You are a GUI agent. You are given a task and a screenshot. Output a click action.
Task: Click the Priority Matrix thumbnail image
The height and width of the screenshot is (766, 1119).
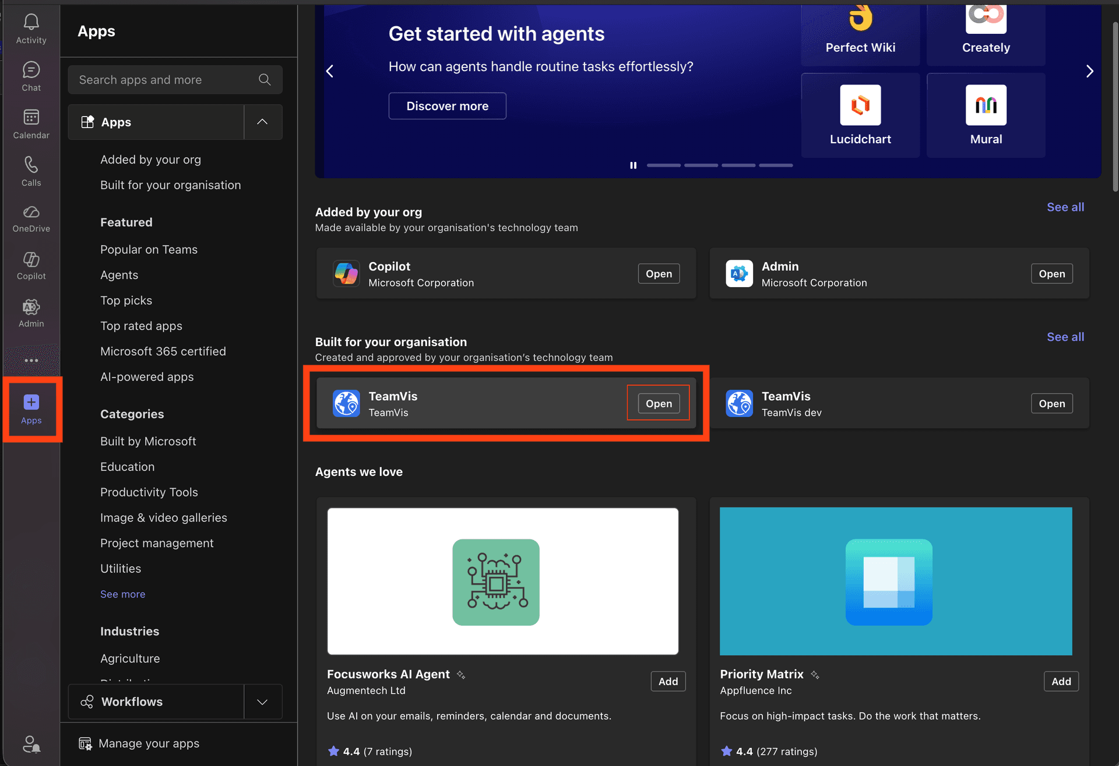tap(896, 581)
